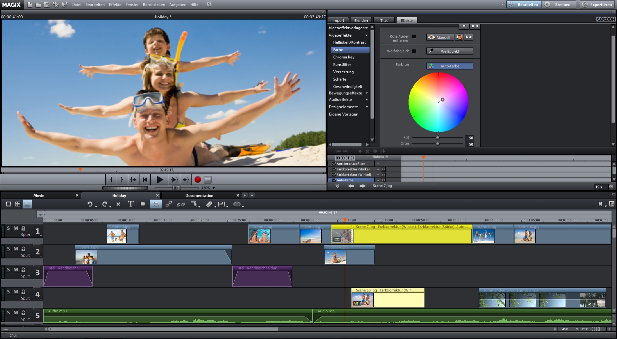Select the mouse mode arrow tool
This screenshot has width=617, height=339.
point(194,204)
